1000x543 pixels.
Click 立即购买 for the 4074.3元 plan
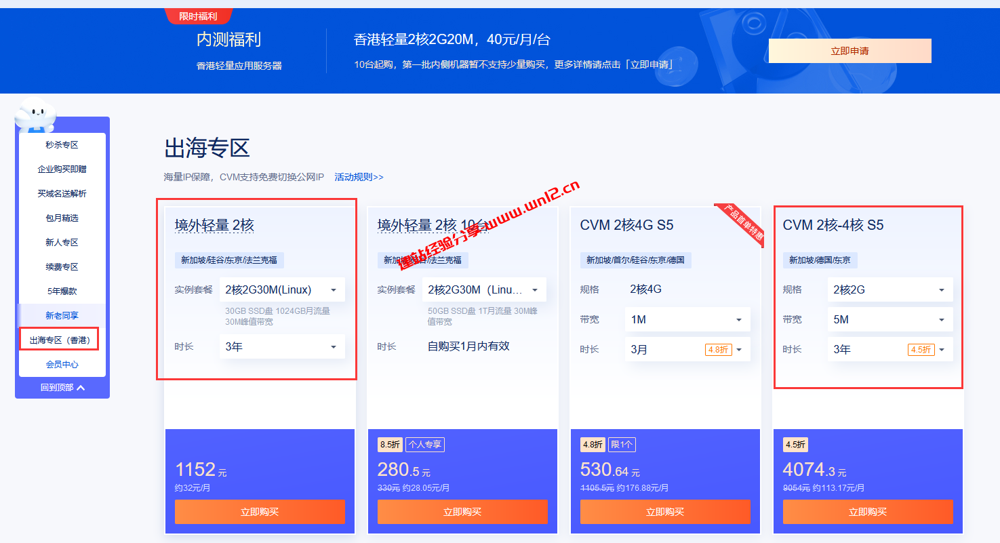pyautogui.click(x=868, y=512)
